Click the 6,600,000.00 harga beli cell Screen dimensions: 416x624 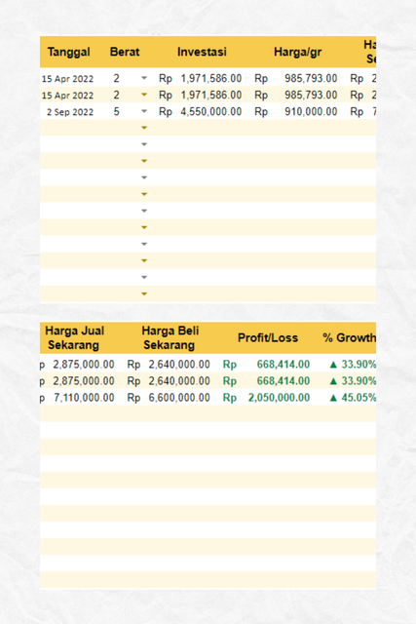(x=169, y=398)
